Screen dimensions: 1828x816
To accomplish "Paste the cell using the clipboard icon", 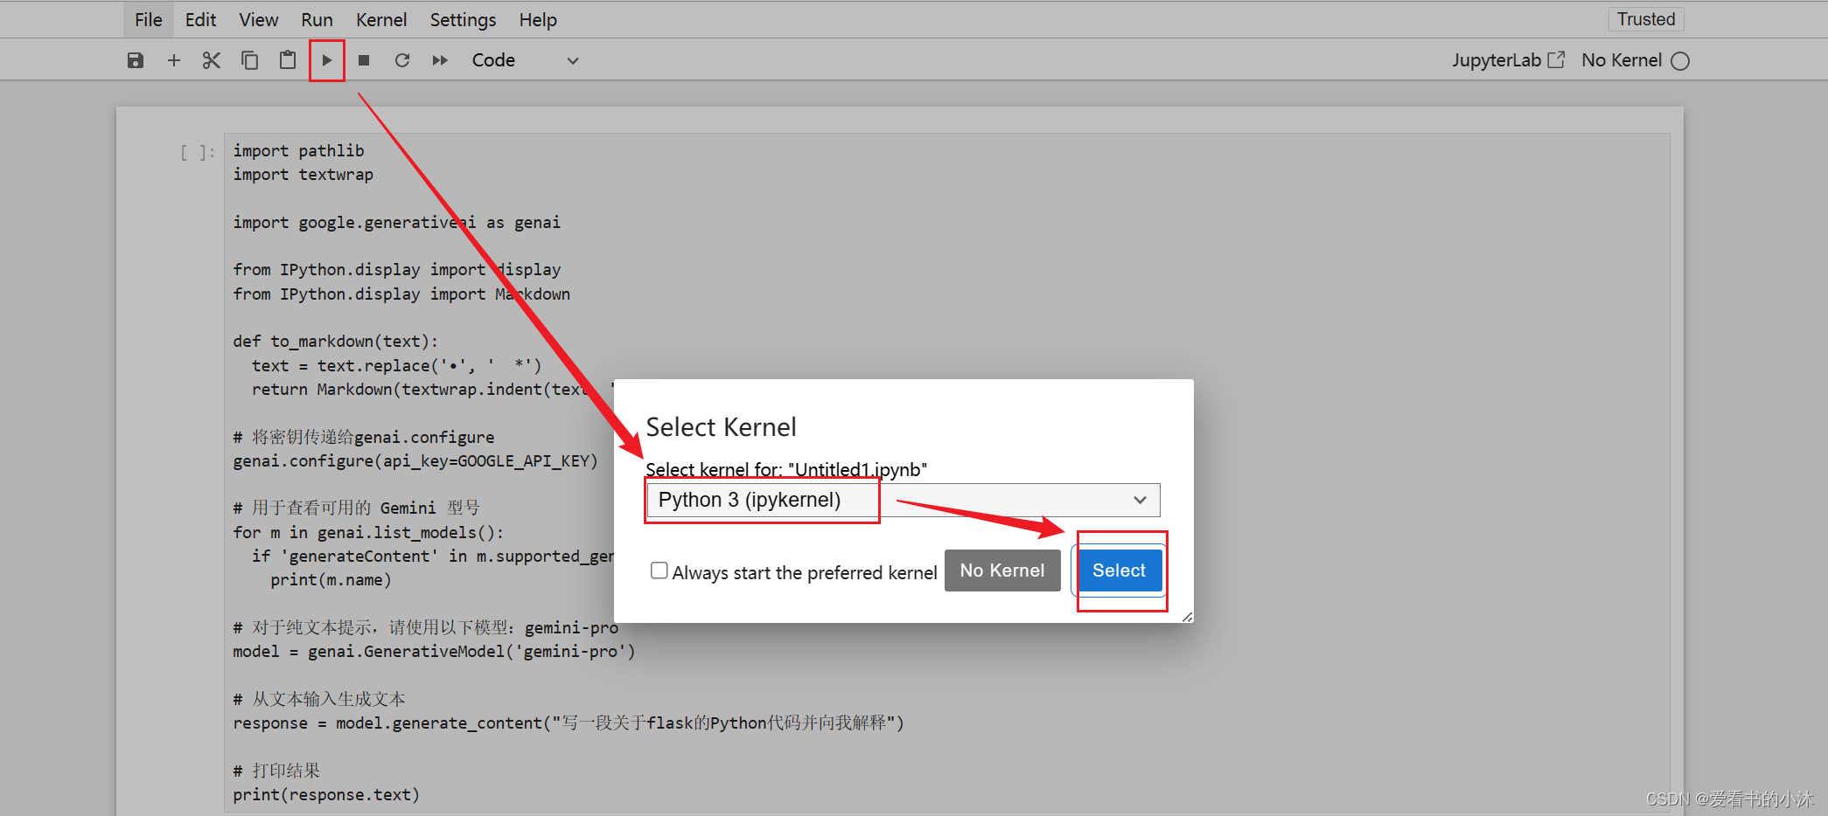I will click(288, 60).
